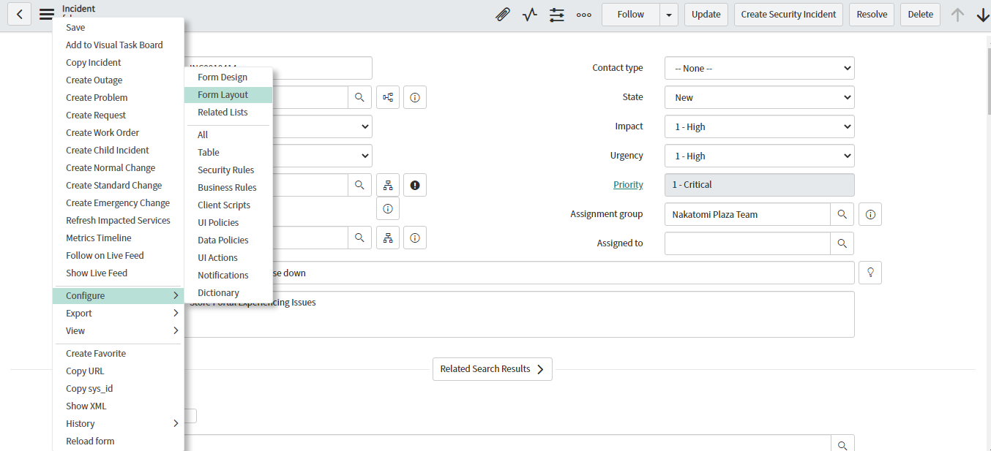Screen dimensions: 991x451
Task: Click the Priority label link
Action: pyautogui.click(x=628, y=185)
